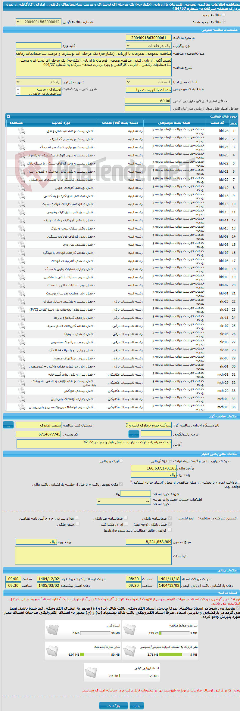This screenshot has width=240, height=711.
Task: Open view icon for row elc-28
Action: [x=22, y=301]
